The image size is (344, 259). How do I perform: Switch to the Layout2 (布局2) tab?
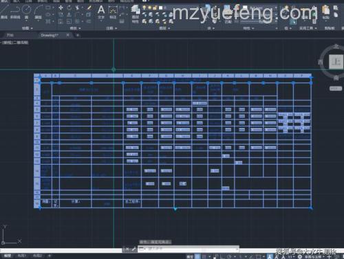[x=37, y=256]
